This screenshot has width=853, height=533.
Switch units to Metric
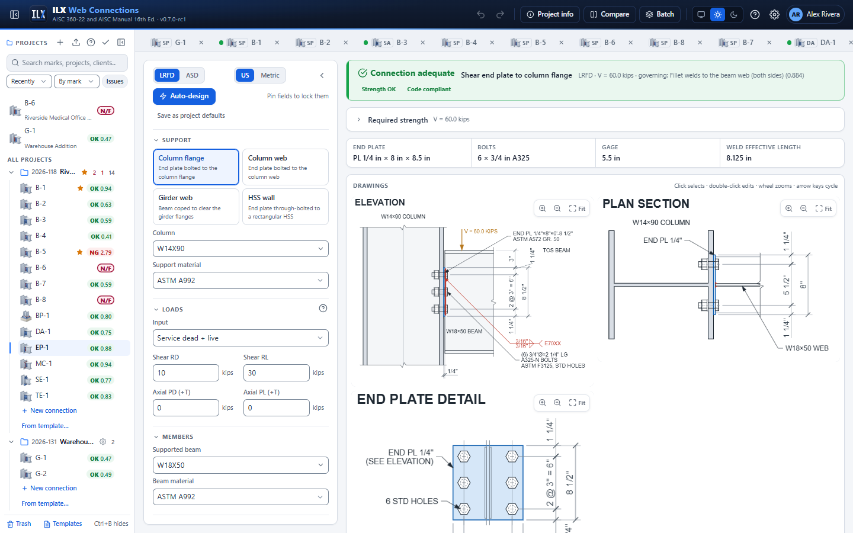(270, 75)
